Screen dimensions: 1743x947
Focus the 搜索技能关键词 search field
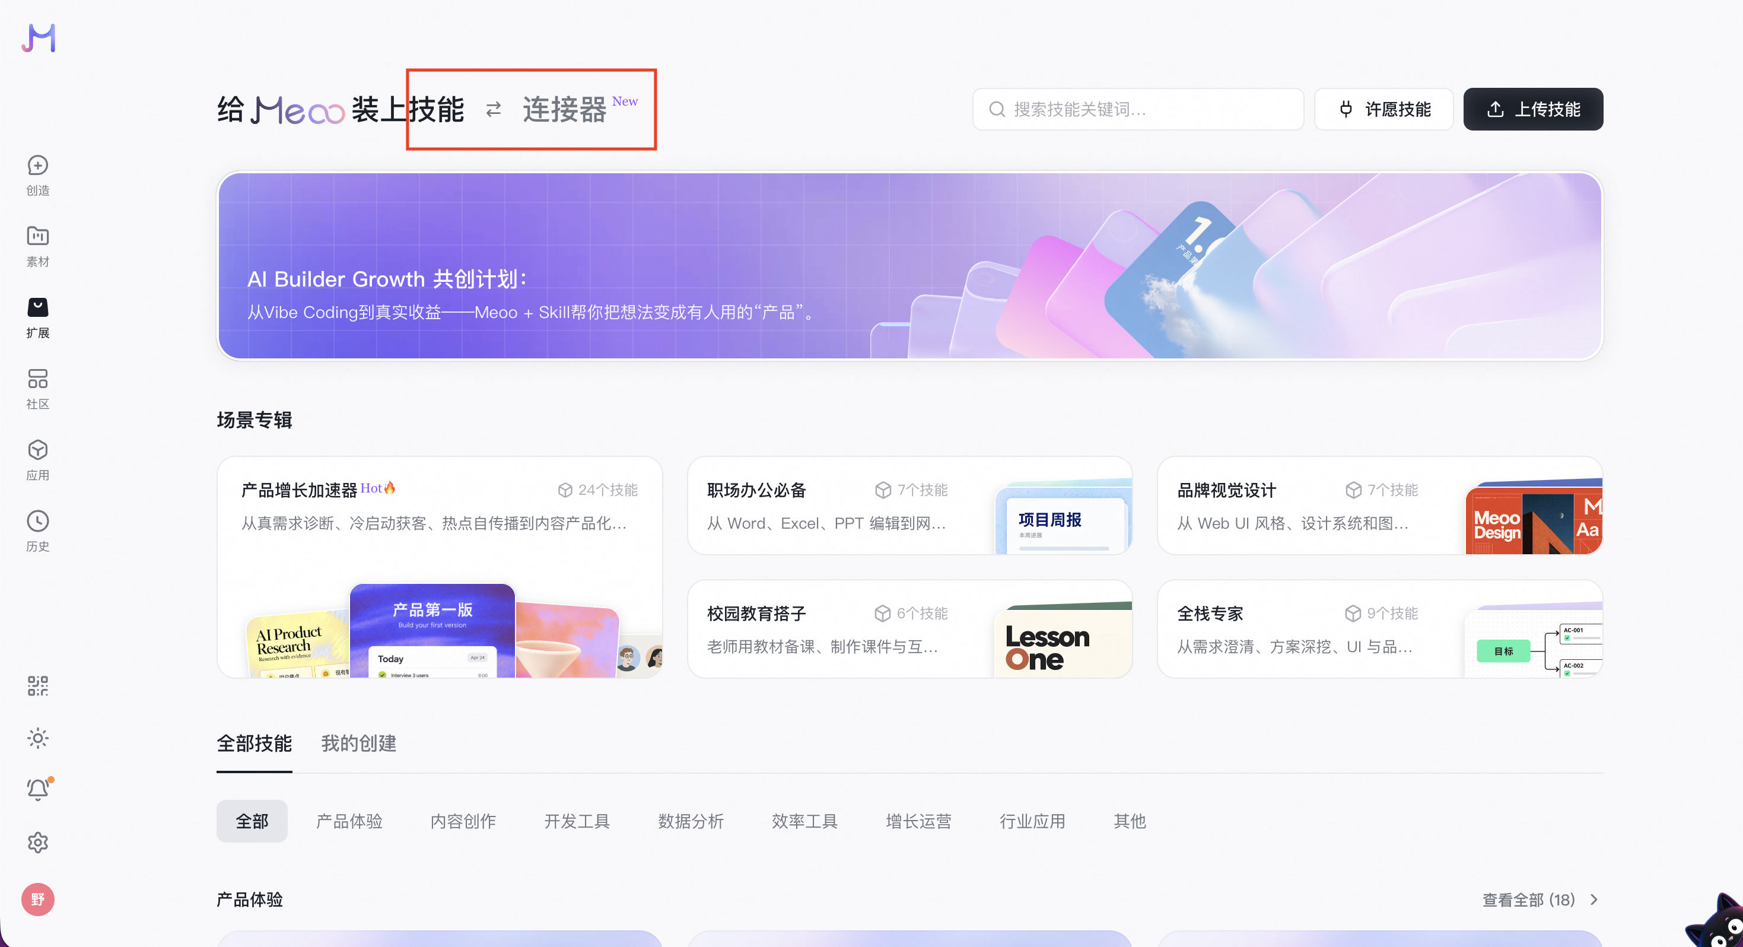(x=1138, y=109)
